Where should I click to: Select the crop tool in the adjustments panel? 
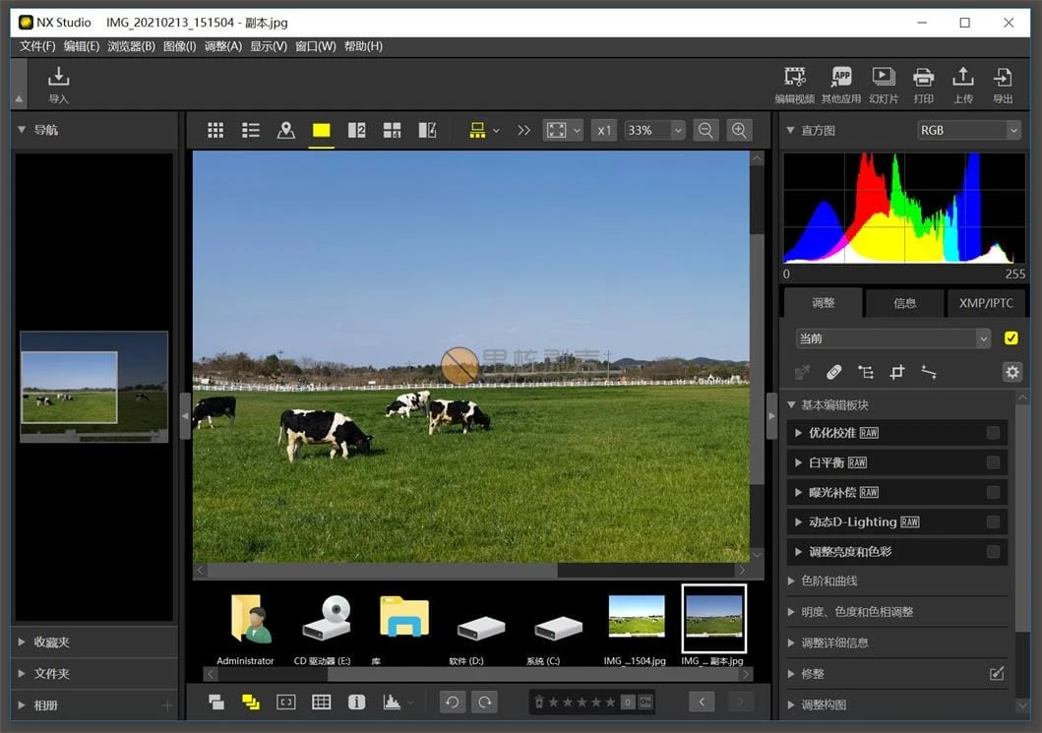[896, 372]
